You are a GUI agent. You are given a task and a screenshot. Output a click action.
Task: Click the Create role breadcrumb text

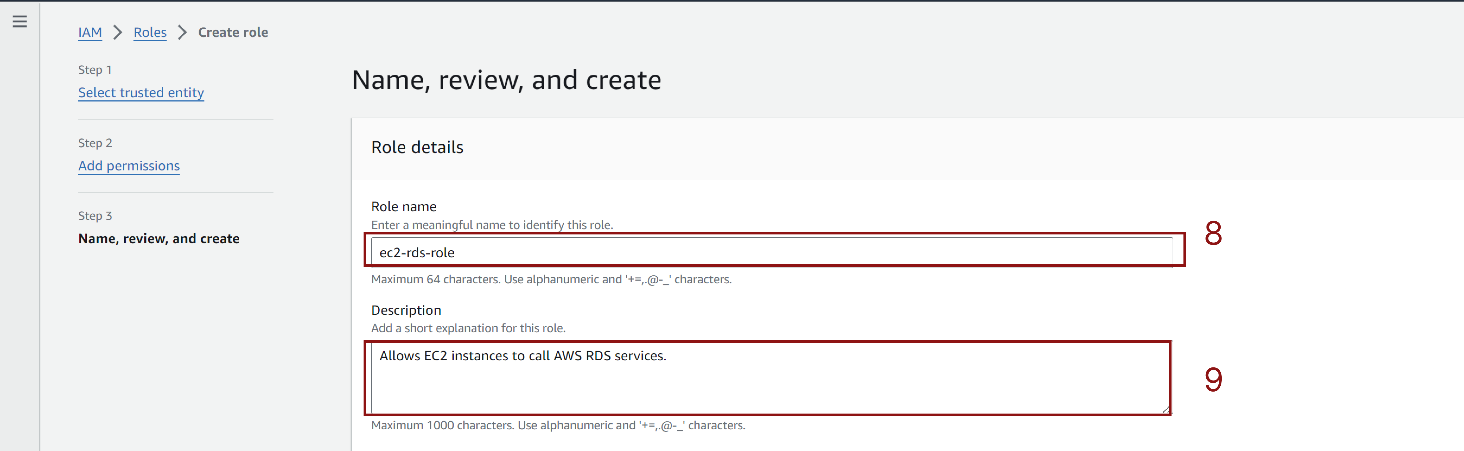(x=233, y=32)
